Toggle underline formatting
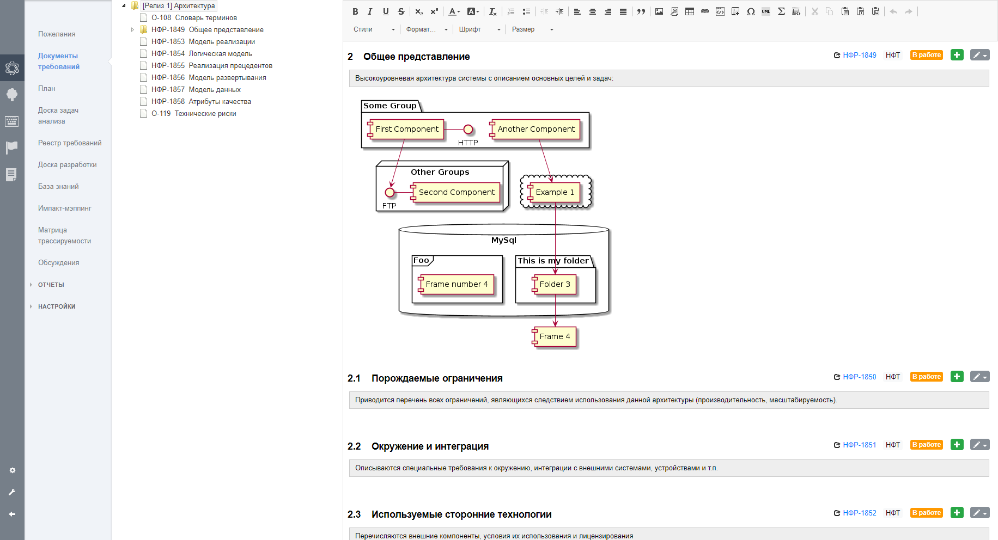998x540 pixels. point(386,11)
